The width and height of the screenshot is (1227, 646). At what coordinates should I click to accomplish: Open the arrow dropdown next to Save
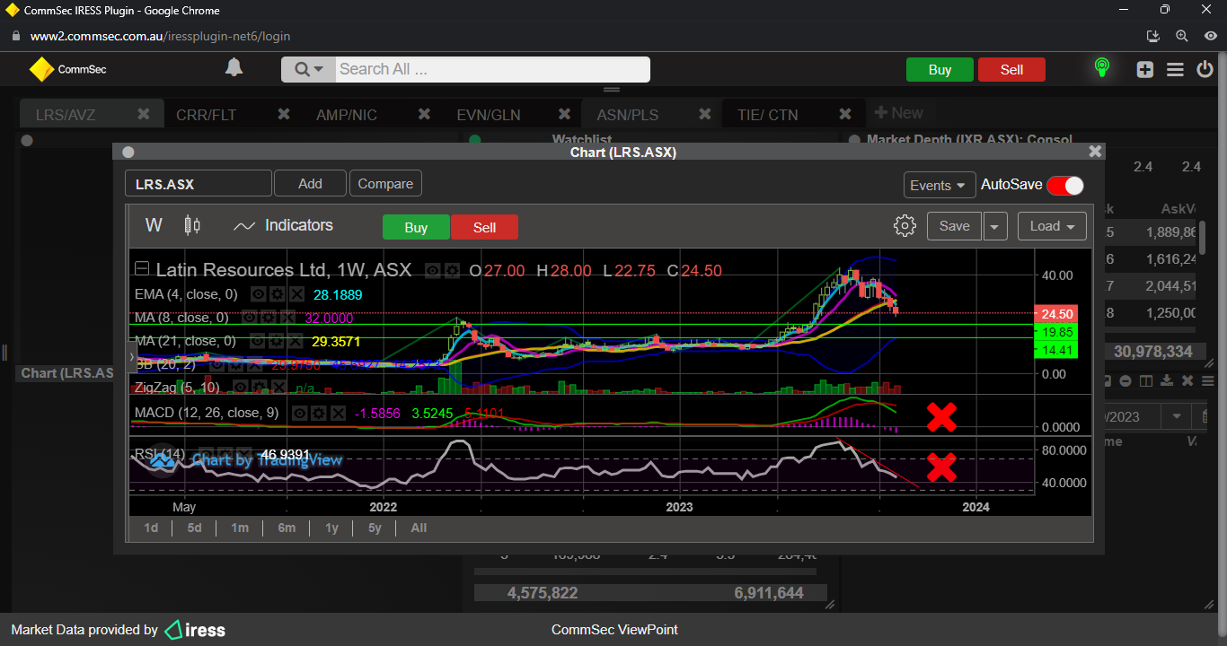click(995, 226)
